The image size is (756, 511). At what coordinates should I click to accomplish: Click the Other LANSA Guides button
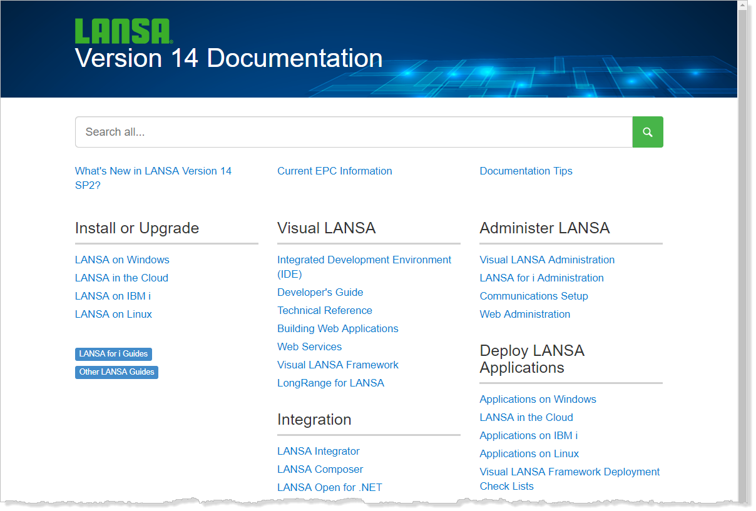click(x=116, y=372)
